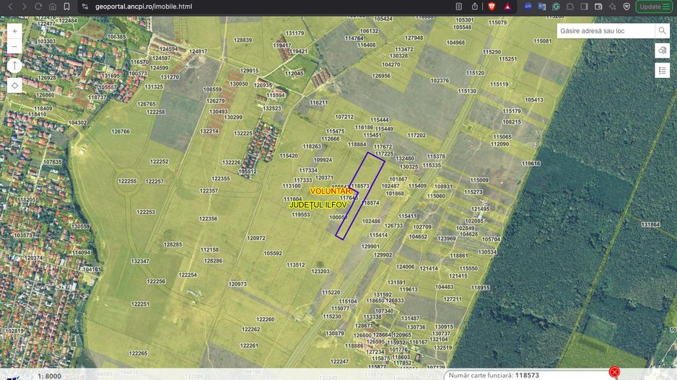Open site settings icon beside the URL
The height and width of the screenshot is (380, 677).
[x=85, y=6]
